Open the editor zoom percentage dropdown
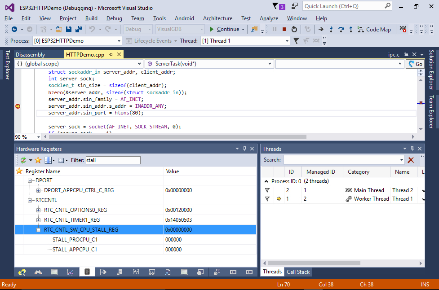Screen dimensions: 439x290 (38, 137)
